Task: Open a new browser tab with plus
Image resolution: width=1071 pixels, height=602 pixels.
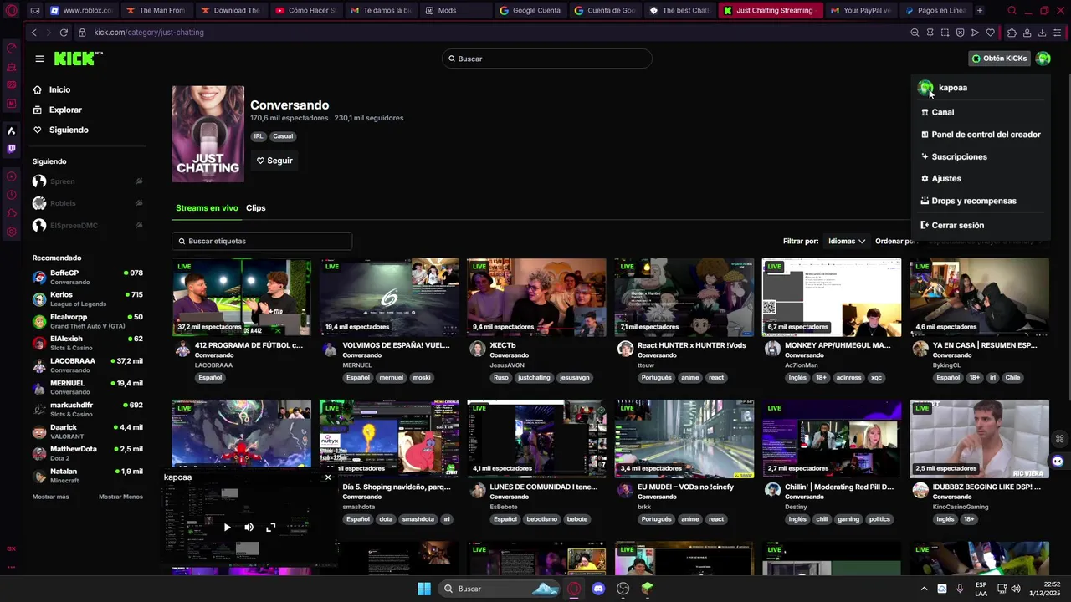Action: pyautogui.click(x=980, y=11)
